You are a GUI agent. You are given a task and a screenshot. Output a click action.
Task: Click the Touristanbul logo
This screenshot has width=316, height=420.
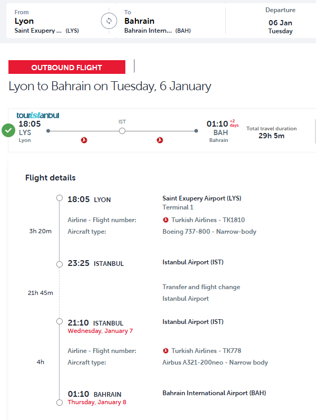tap(37, 115)
